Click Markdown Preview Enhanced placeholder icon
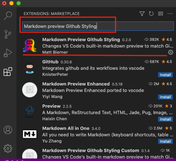The image size is (176, 161). tap(30, 90)
